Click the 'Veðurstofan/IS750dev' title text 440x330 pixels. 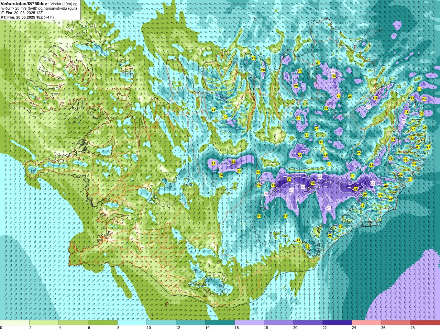[24, 3]
